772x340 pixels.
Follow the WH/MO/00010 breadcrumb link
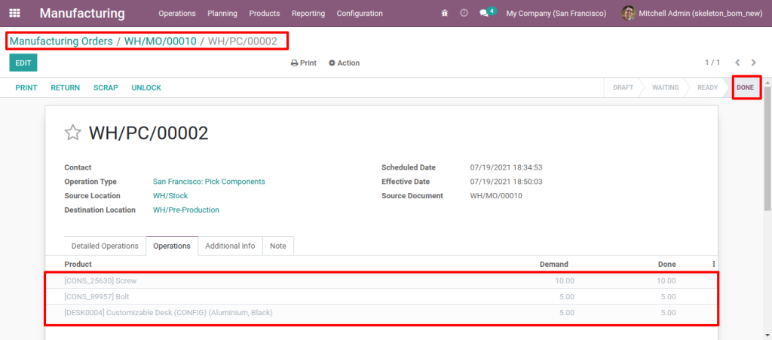pyautogui.click(x=162, y=40)
